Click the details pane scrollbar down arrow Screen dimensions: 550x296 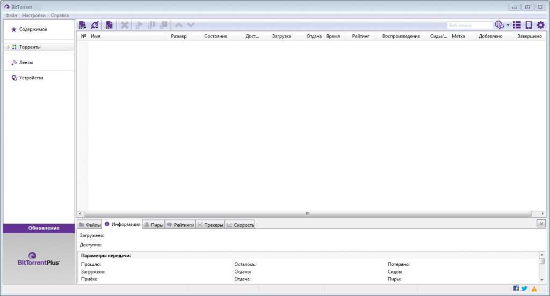[541, 280]
